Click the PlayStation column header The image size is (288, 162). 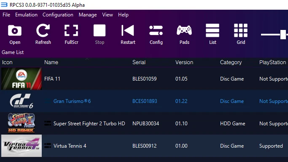tap(272, 62)
